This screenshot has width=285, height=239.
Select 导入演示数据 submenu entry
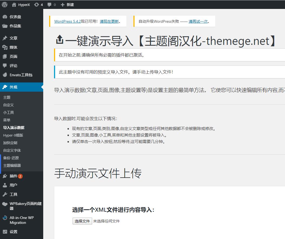pyautogui.click(x=14, y=128)
